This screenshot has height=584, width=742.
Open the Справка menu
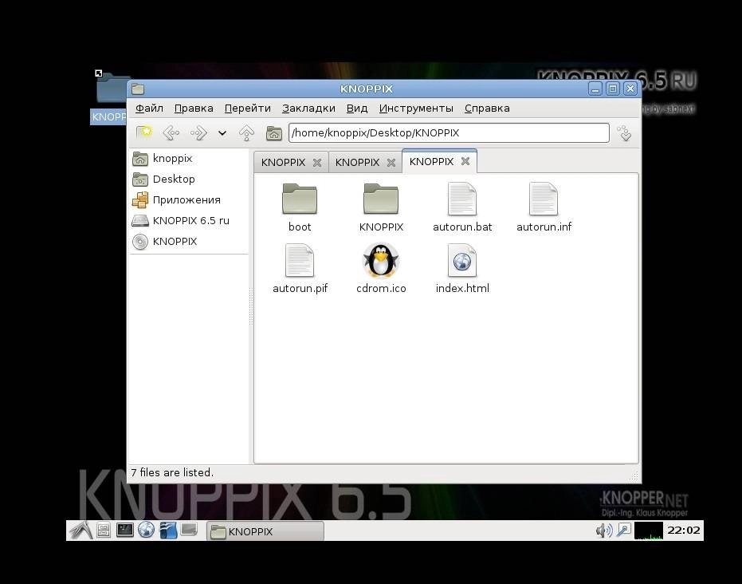pyautogui.click(x=487, y=108)
